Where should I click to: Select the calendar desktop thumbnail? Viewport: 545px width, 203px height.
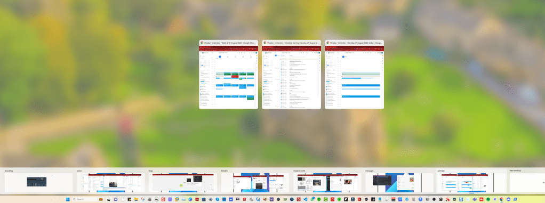tap(471, 183)
